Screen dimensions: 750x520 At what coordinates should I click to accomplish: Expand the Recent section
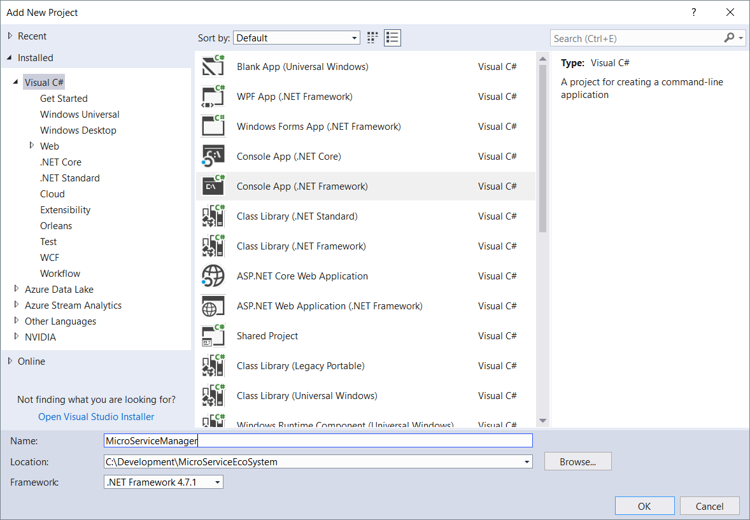(x=10, y=36)
